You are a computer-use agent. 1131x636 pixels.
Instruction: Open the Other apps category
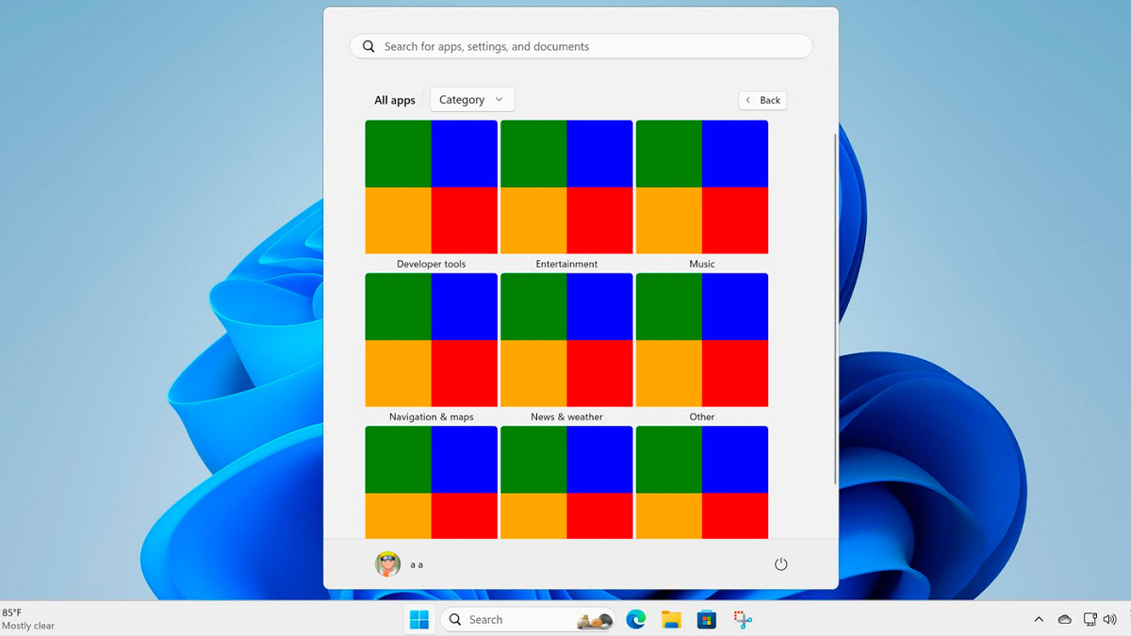[x=701, y=340]
